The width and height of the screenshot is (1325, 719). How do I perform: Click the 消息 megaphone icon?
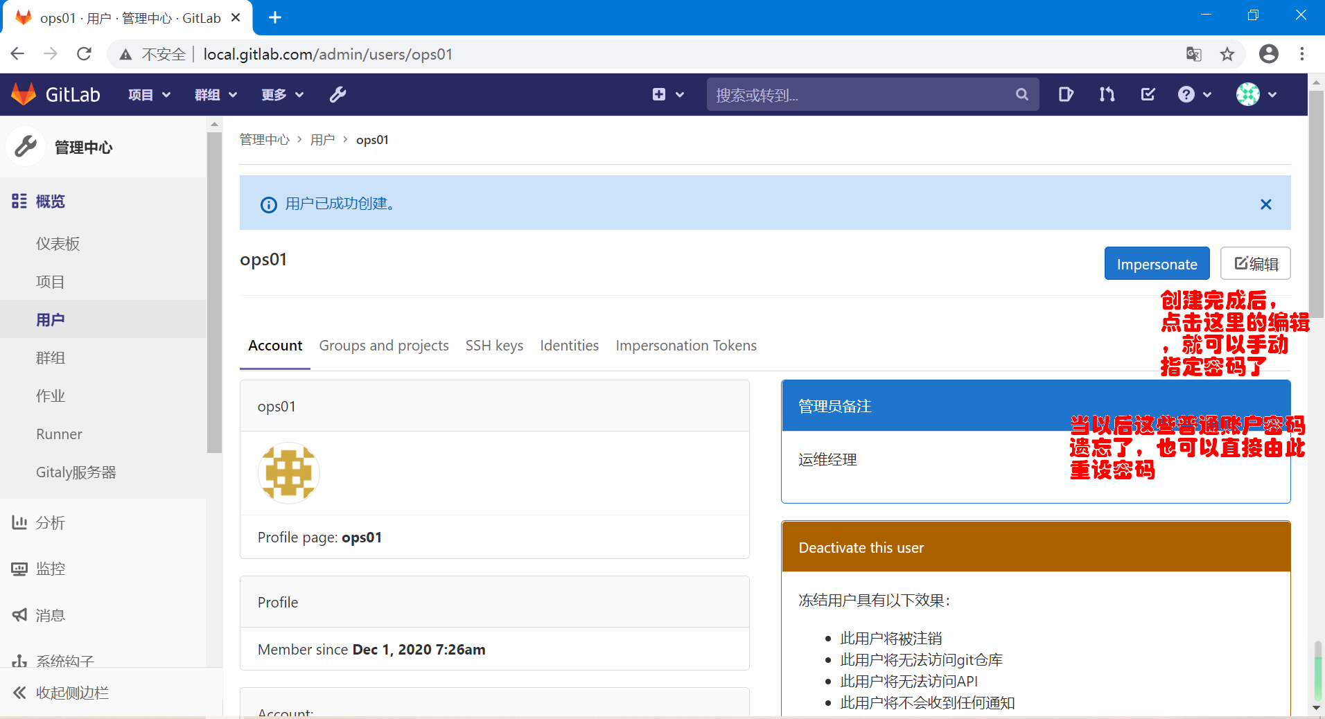click(x=19, y=615)
